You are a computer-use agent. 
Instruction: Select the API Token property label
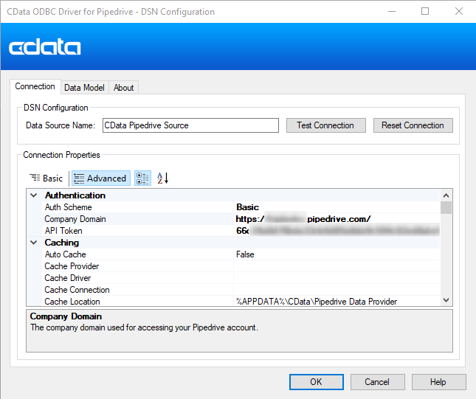63,231
